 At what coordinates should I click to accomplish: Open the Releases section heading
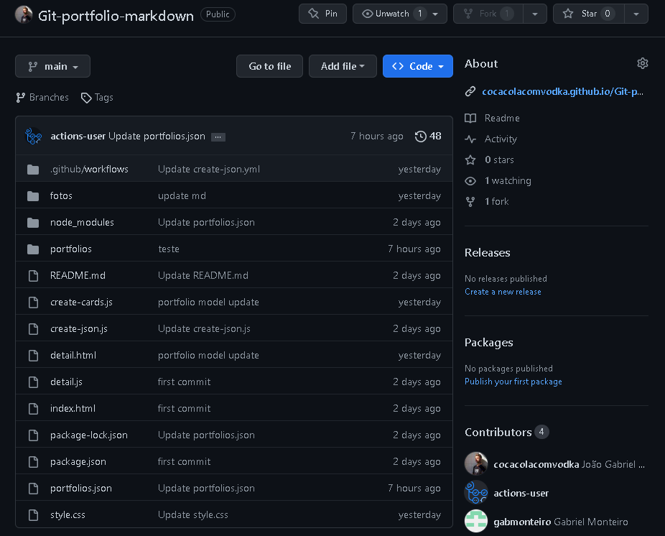[x=488, y=252]
